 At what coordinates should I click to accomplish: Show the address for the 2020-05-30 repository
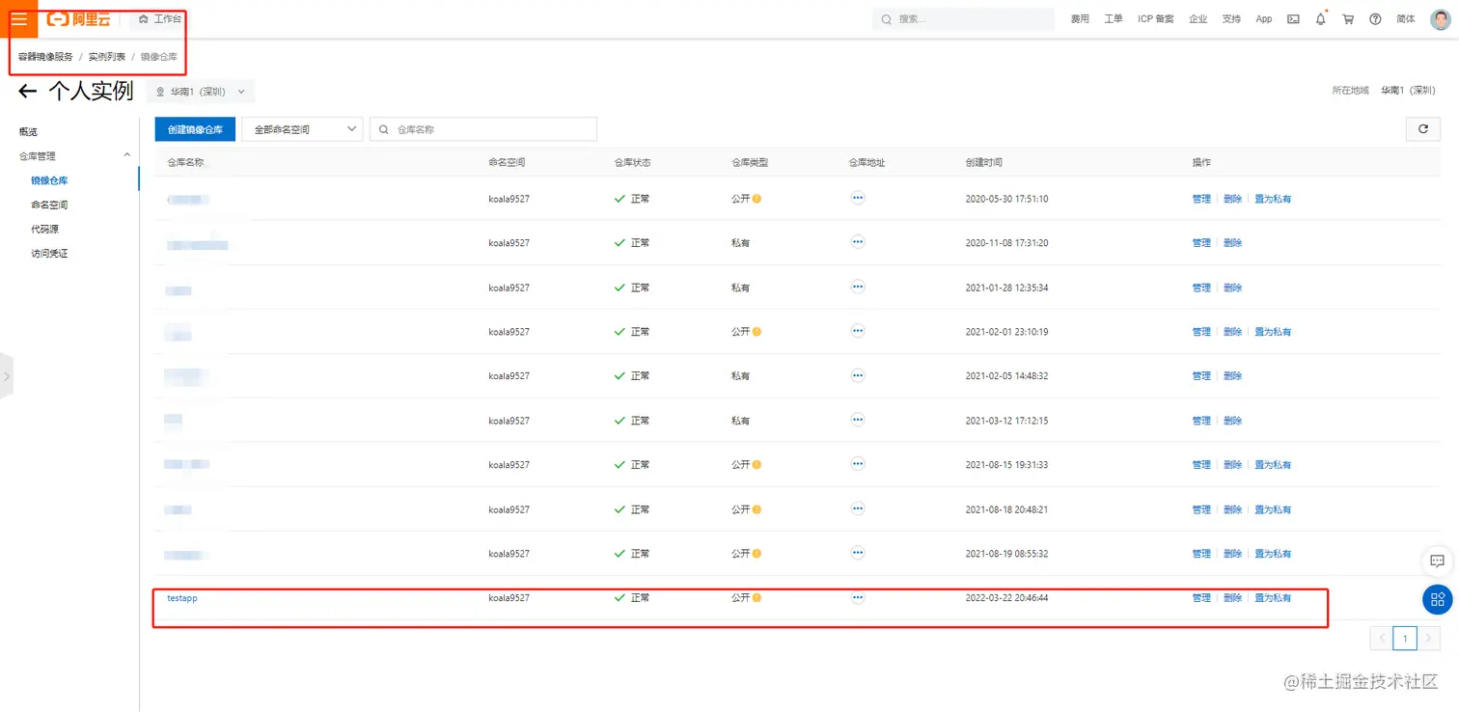858,198
